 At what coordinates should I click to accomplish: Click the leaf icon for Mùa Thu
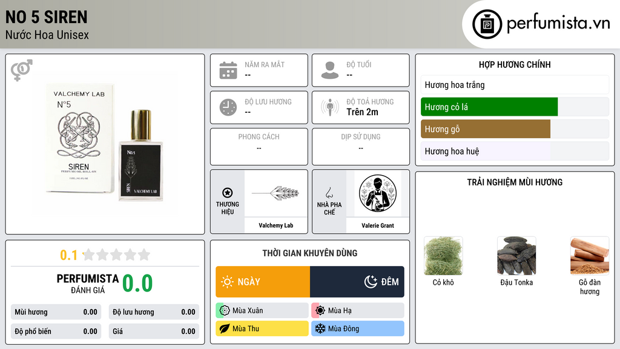click(x=225, y=328)
